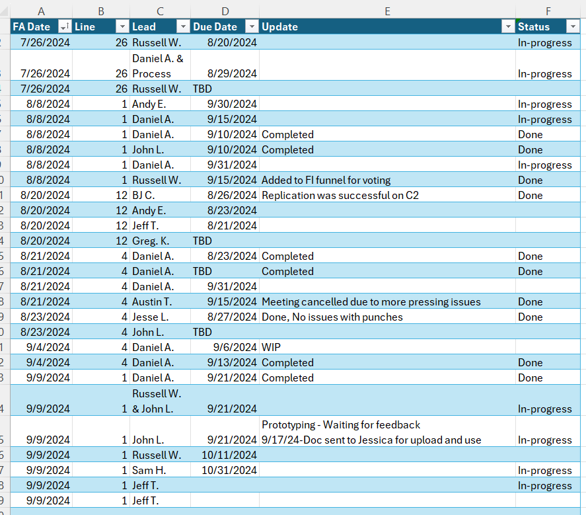Open the Line column filter
Screen dimensions: 586x515
click(122, 26)
